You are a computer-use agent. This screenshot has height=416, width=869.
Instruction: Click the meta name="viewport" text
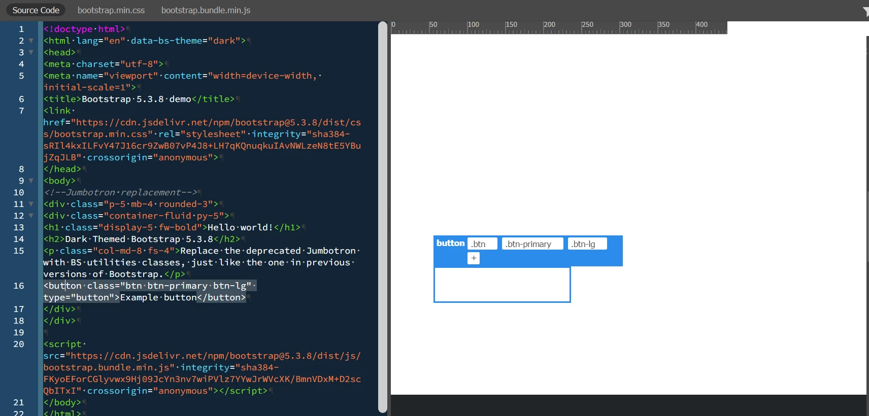[x=101, y=76]
